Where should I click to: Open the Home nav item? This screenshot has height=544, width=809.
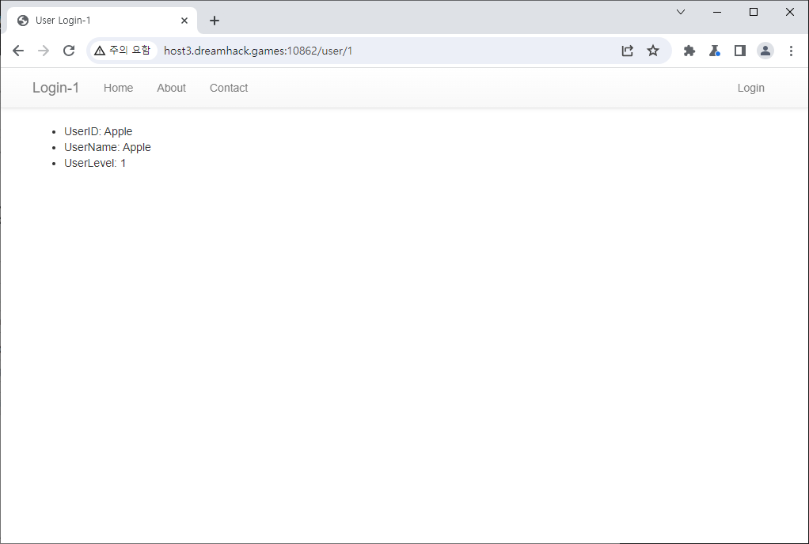coord(118,88)
